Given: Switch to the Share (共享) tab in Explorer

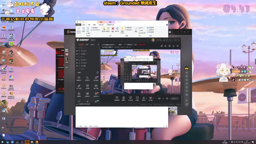Looking at the screenshot, I should 89,25.
